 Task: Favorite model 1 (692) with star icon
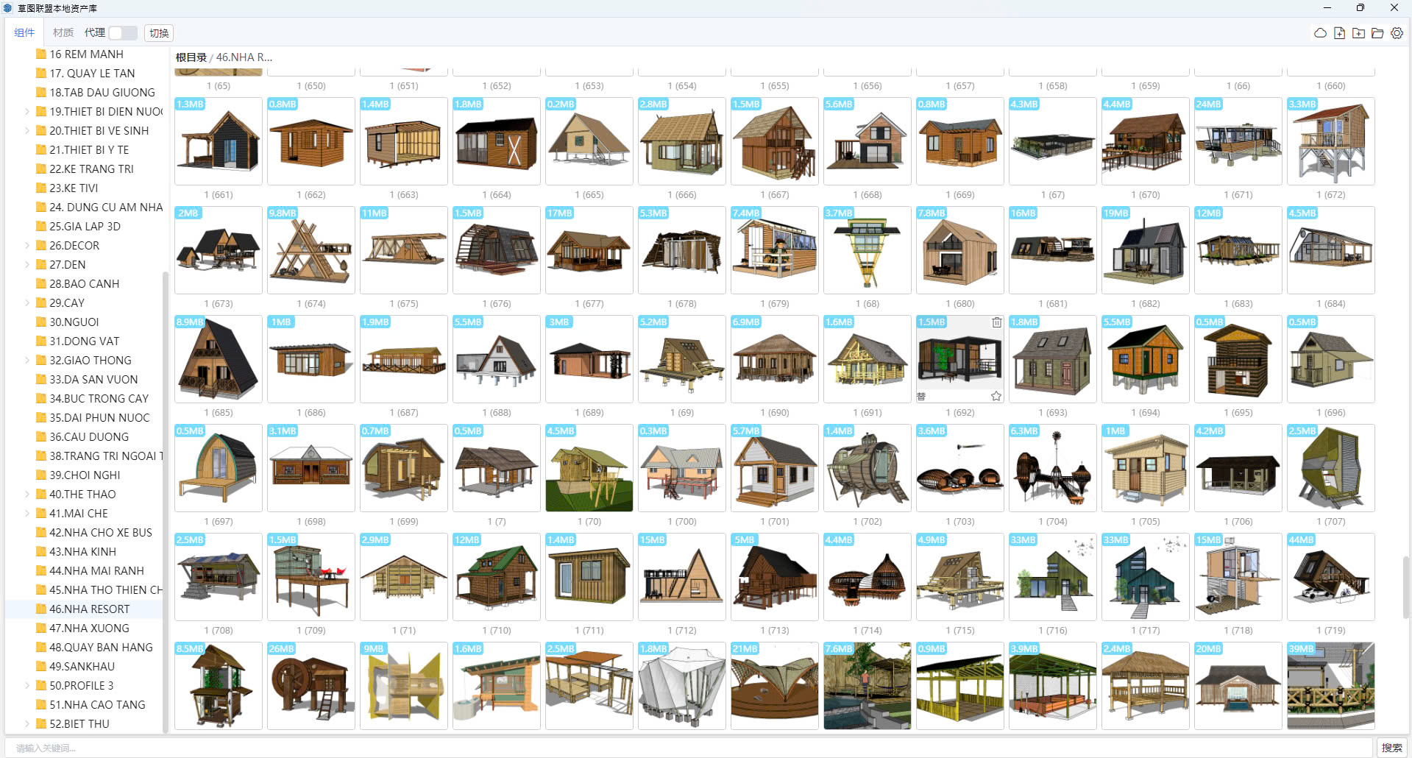pos(996,396)
